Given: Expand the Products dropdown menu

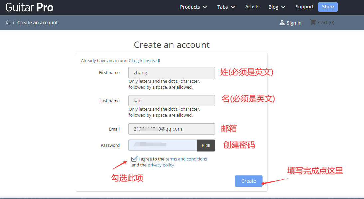Looking at the screenshot, I should point(193,7).
